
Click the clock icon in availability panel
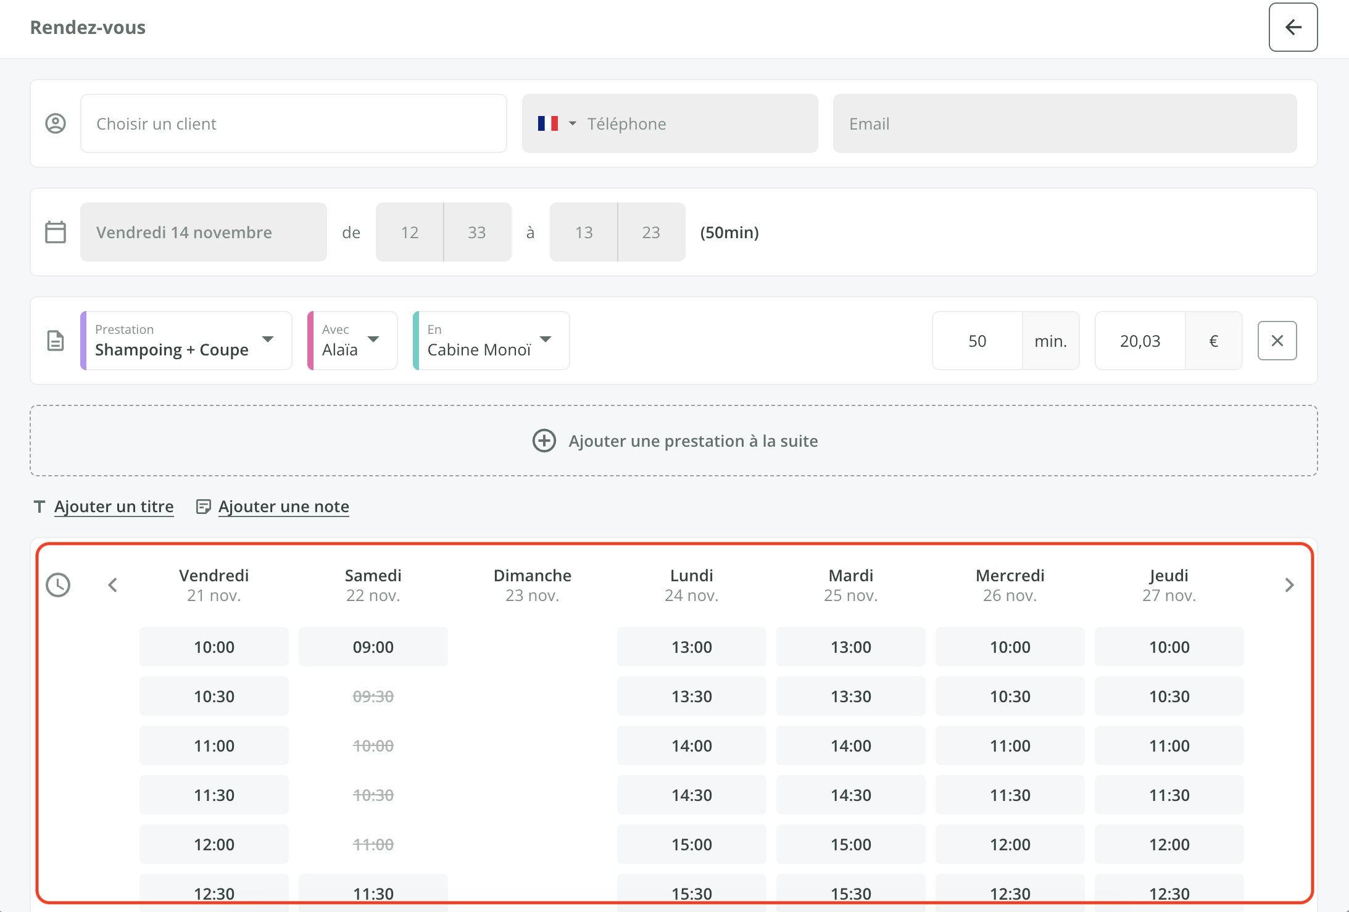point(58,585)
